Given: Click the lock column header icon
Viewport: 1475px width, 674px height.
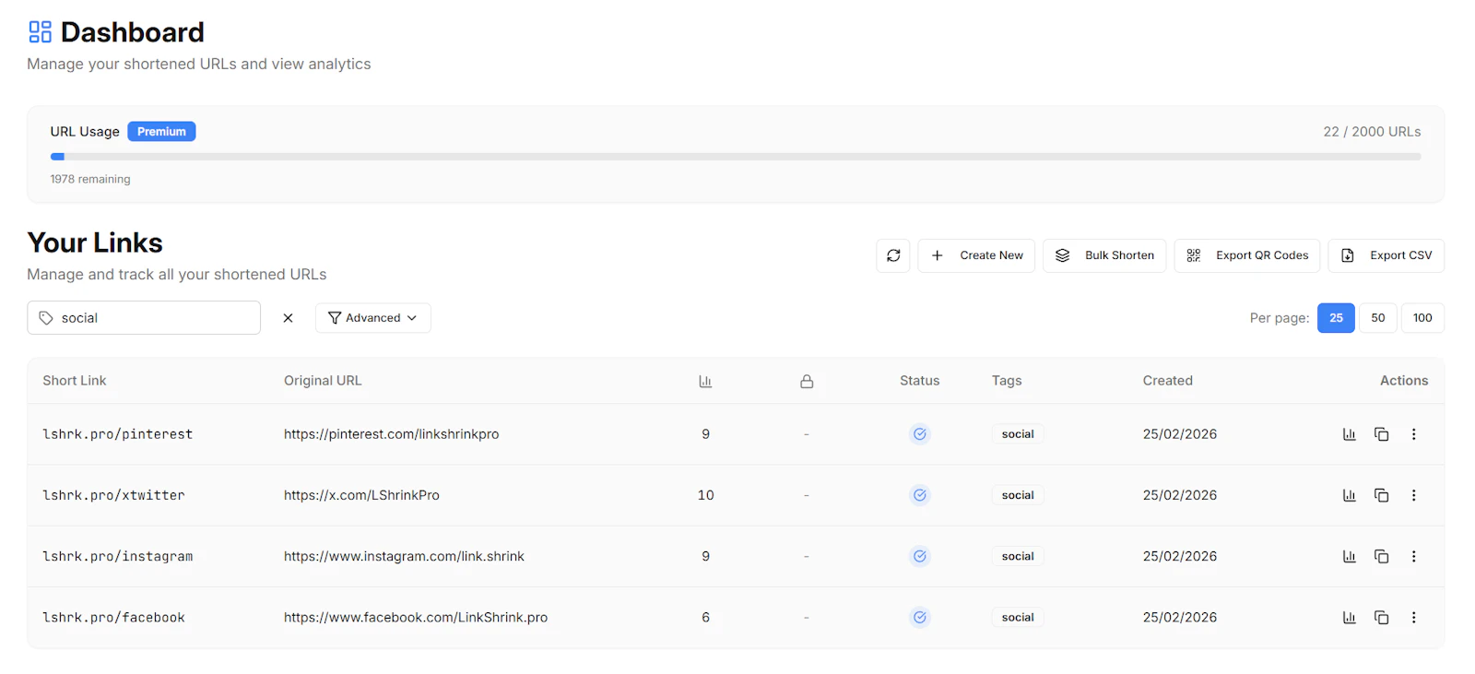Looking at the screenshot, I should point(807,381).
